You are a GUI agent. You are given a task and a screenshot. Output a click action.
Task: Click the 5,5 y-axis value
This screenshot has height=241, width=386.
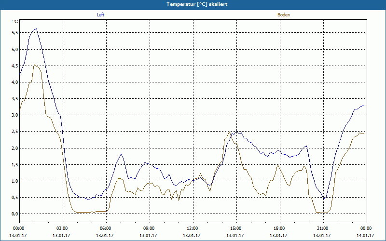[15, 33]
